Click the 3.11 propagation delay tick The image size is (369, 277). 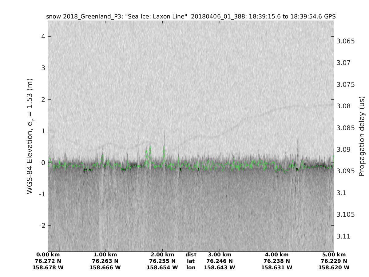pos(344,236)
